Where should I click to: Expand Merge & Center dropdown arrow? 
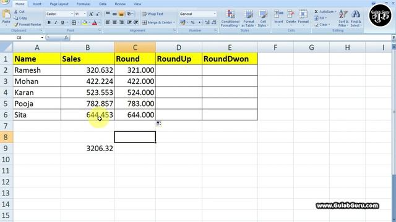point(174,23)
